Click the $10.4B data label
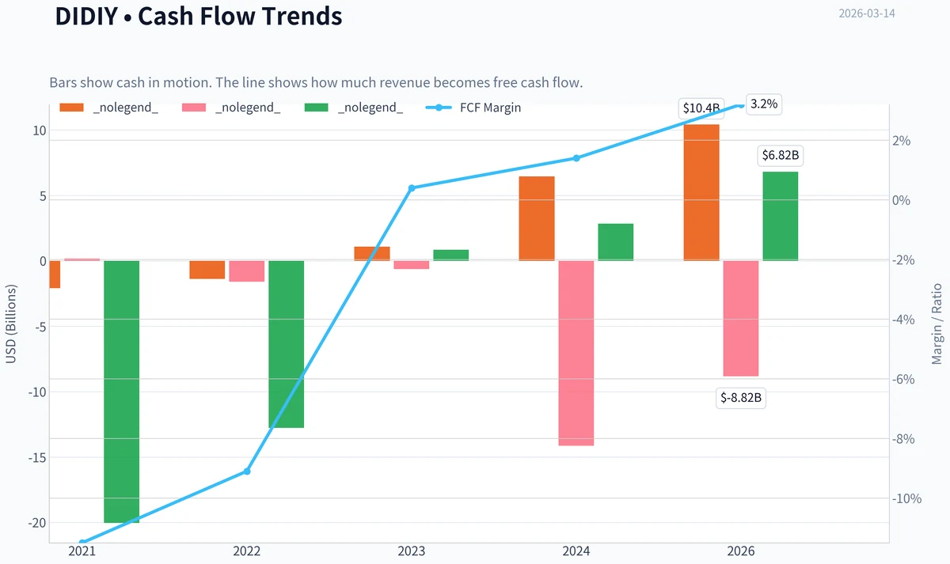 [x=701, y=109]
